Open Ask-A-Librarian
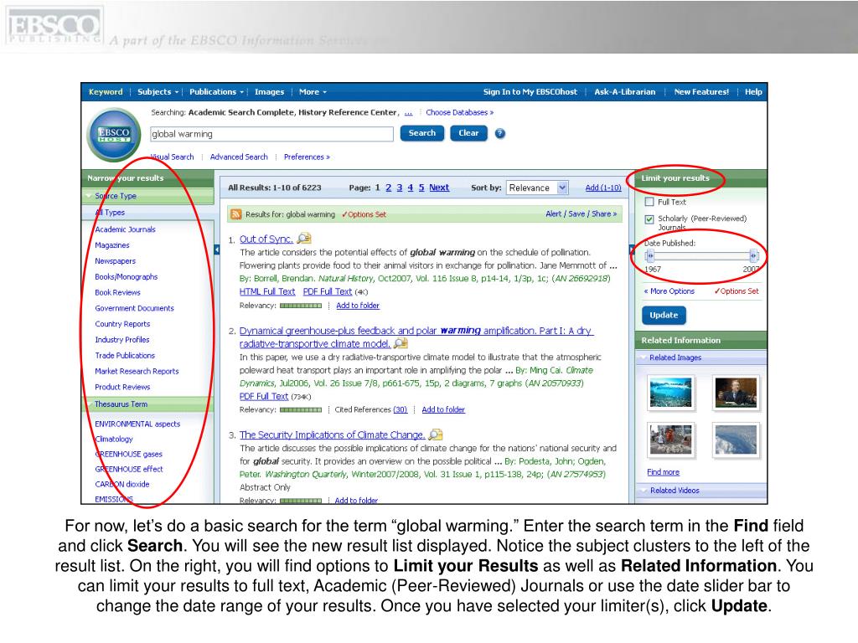Image resolution: width=858 pixels, height=643 pixels. 625,92
